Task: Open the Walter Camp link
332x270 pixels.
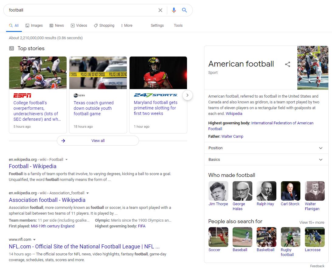Action: [x=232, y=137]
